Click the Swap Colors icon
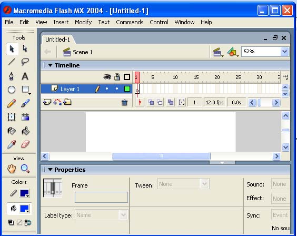Viewport: 297px width, 236px height. click(28, 222)
